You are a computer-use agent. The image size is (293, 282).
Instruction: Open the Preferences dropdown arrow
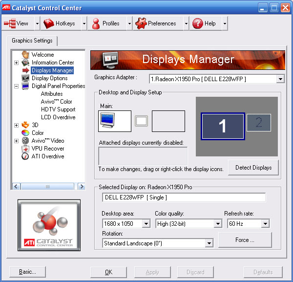(x=186, y=23)
